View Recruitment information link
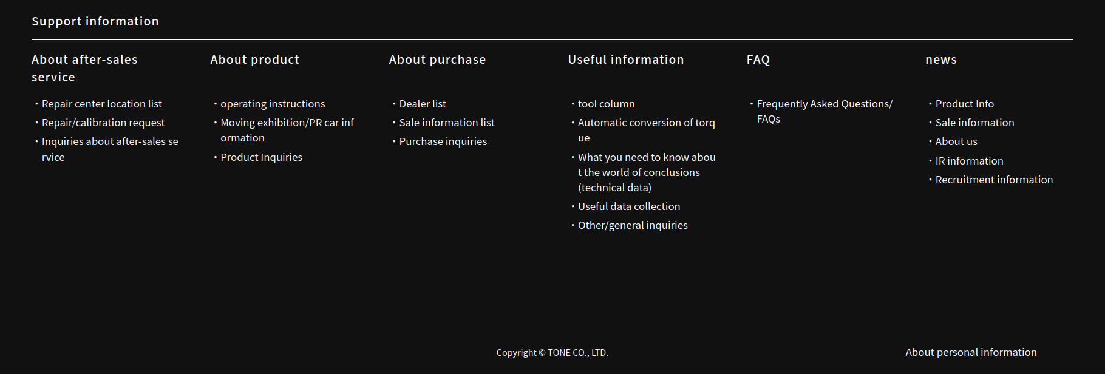 point(994,180)
